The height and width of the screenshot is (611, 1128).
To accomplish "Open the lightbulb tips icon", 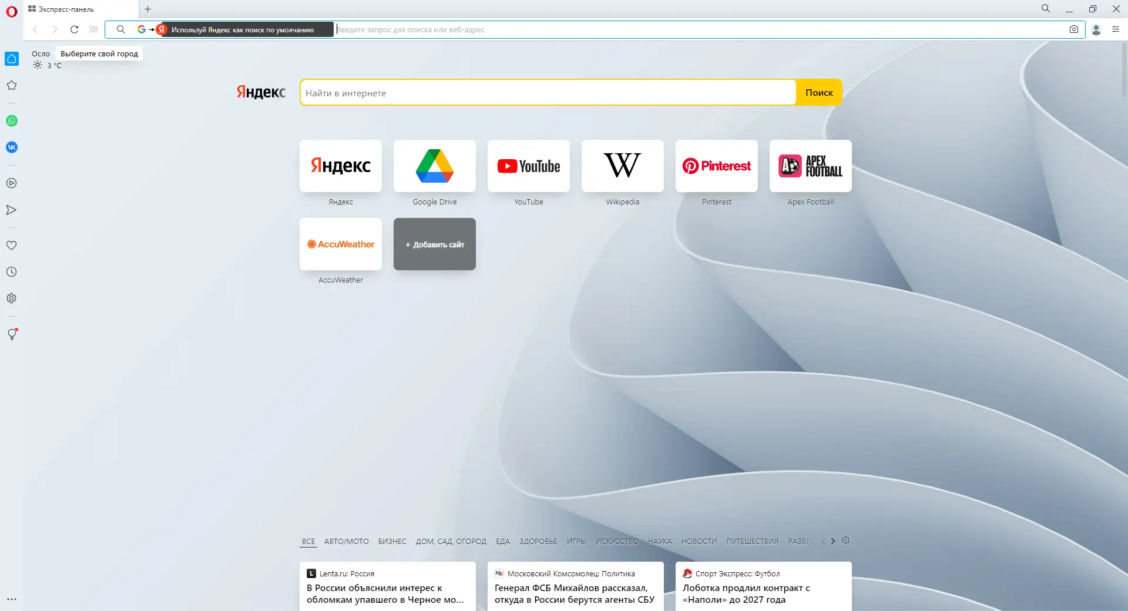I will tap(12, 334).
